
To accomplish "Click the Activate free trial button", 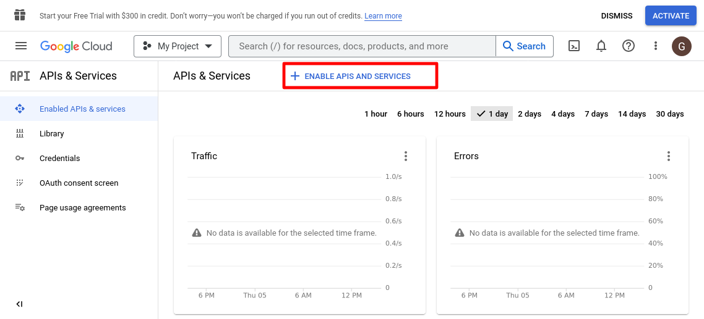I will [x=671, y=16].
